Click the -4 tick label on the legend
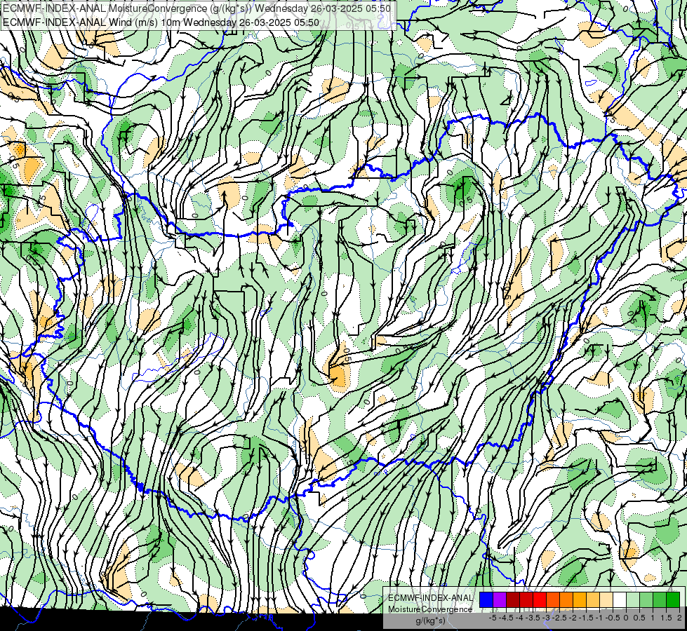687x631 pixels. coord(519,618)
